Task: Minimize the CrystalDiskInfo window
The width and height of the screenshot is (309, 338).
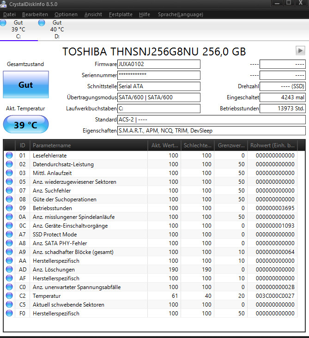Action: pyautogui.click(x=277, y=3)
